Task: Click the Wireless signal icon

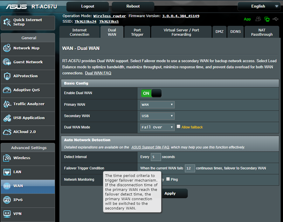Action: pyautogui.click(x=7, y=158)
